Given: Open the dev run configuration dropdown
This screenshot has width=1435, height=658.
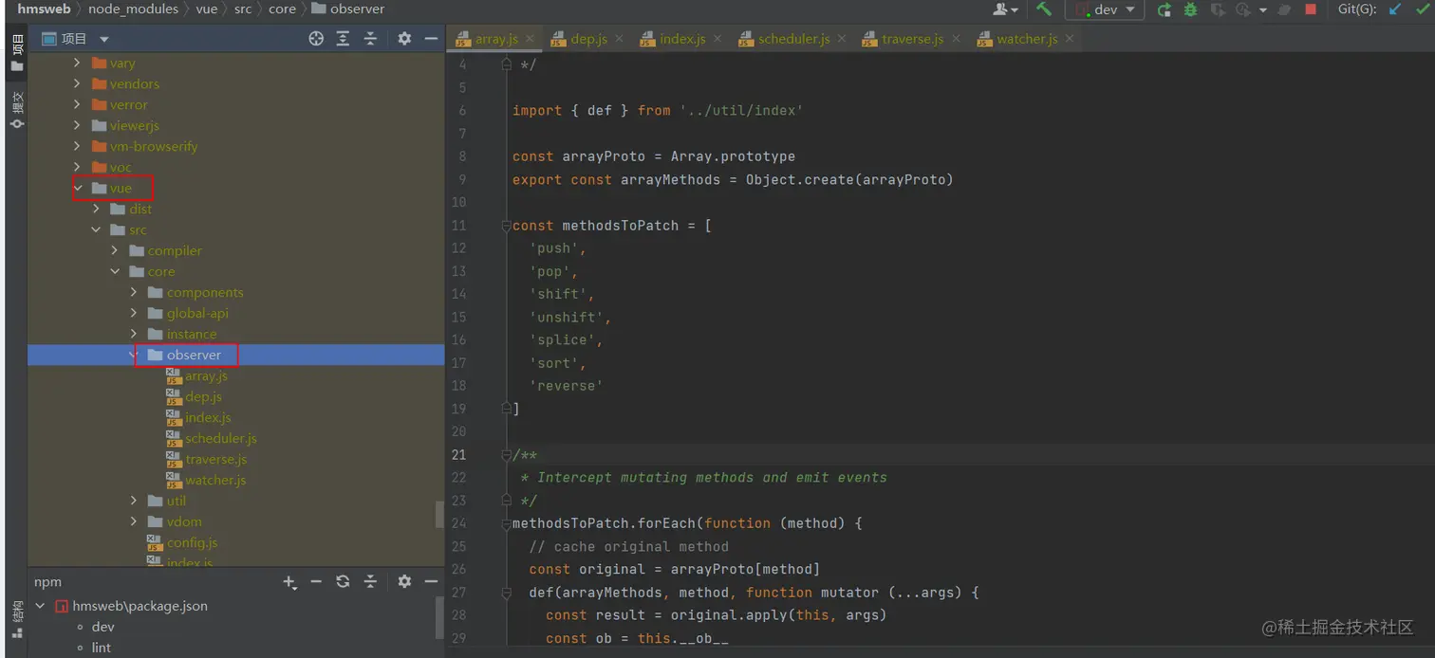Looking at the screenshot, I should (1106, 9).
